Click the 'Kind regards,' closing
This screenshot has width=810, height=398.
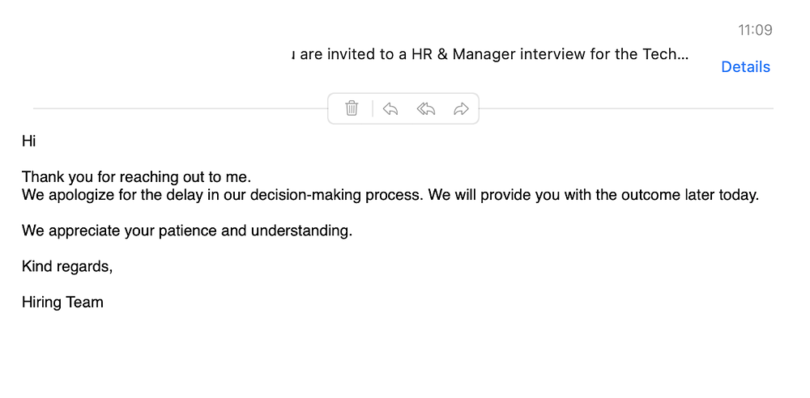(x=67, y=266)
